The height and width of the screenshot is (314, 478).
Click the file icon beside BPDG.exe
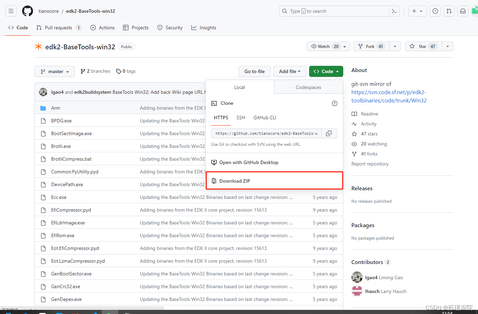43,121
